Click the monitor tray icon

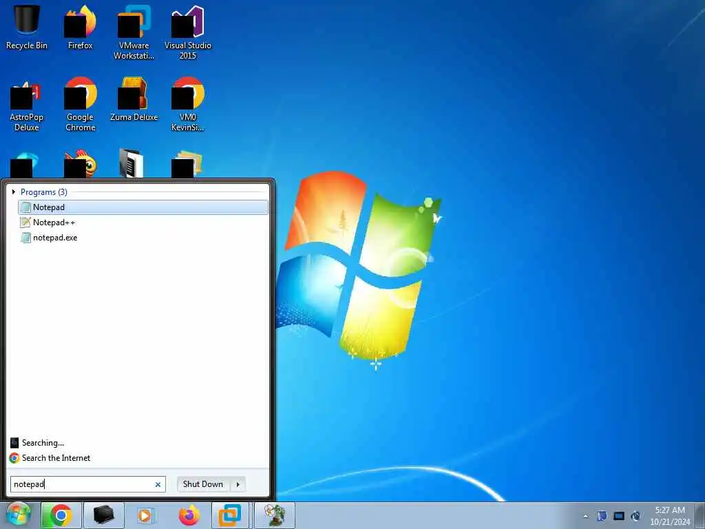[x=619, y=516]
